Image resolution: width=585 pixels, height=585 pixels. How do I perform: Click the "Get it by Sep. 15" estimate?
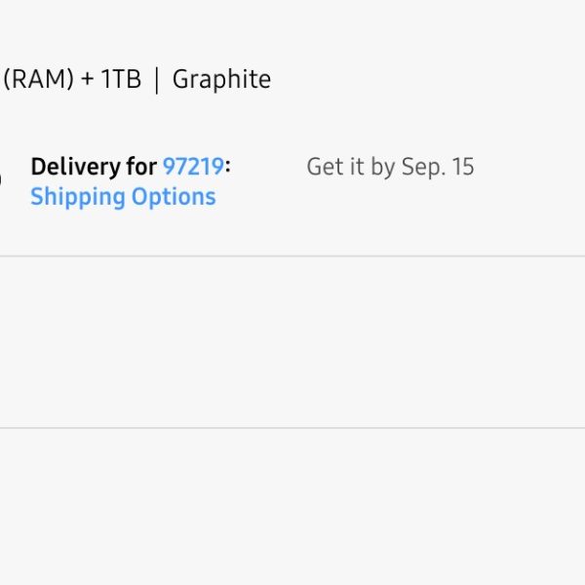click(390, 167)
